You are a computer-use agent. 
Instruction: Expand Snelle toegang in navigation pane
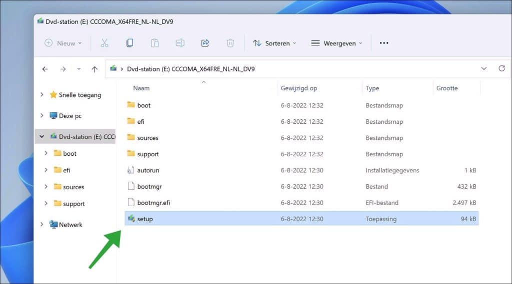42,94
